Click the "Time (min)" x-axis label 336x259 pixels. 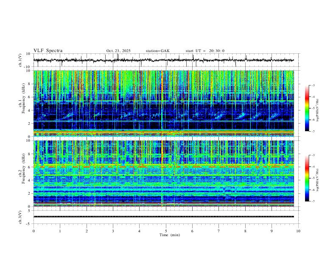tap(170, 235)
